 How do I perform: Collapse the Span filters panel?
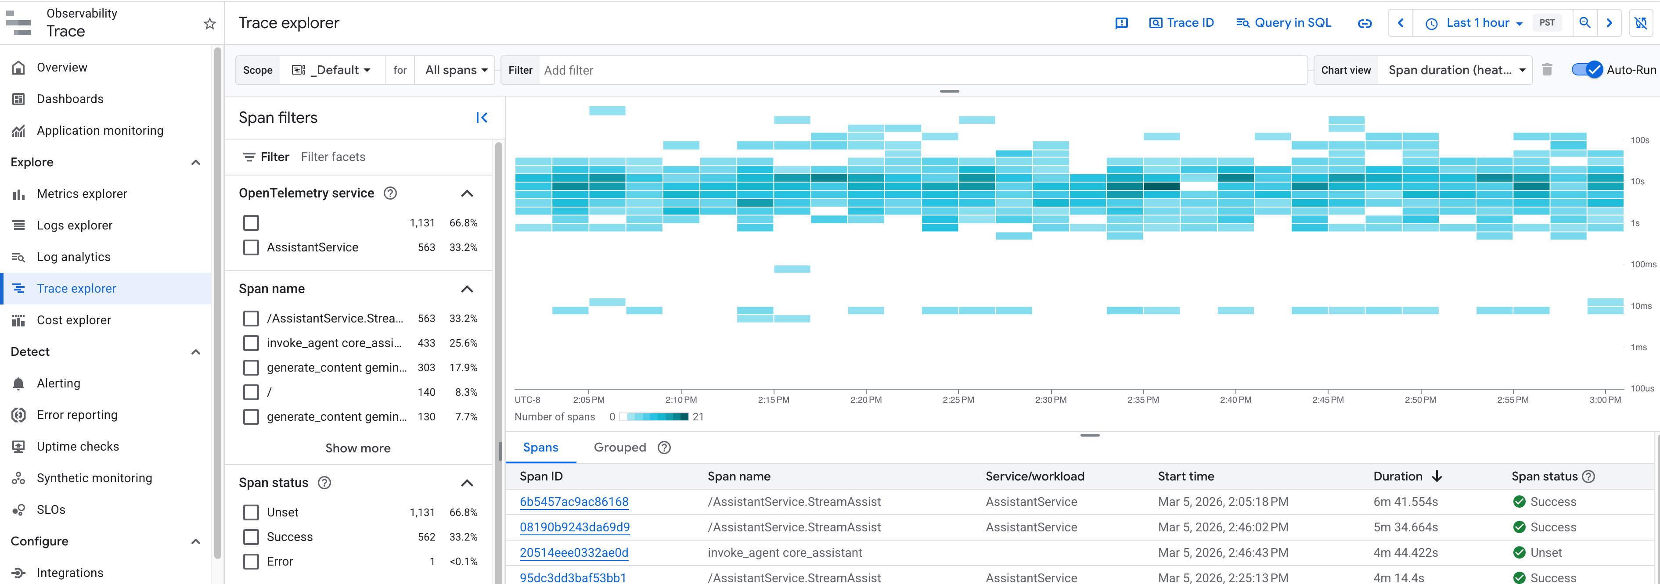coord(482,117)
